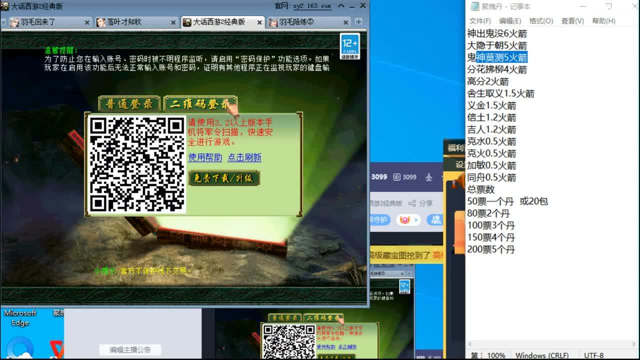Click the line 150票4个丹

coord(491,237)
